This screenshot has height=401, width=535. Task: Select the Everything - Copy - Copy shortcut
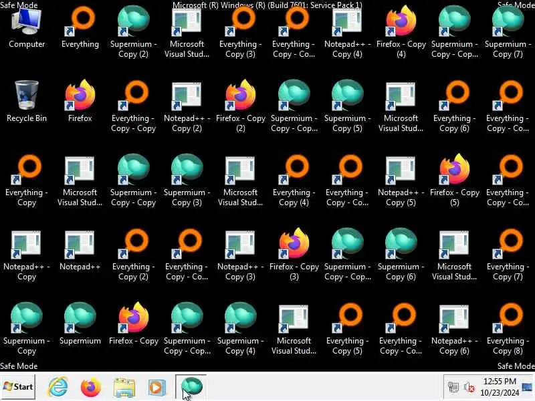133,107
